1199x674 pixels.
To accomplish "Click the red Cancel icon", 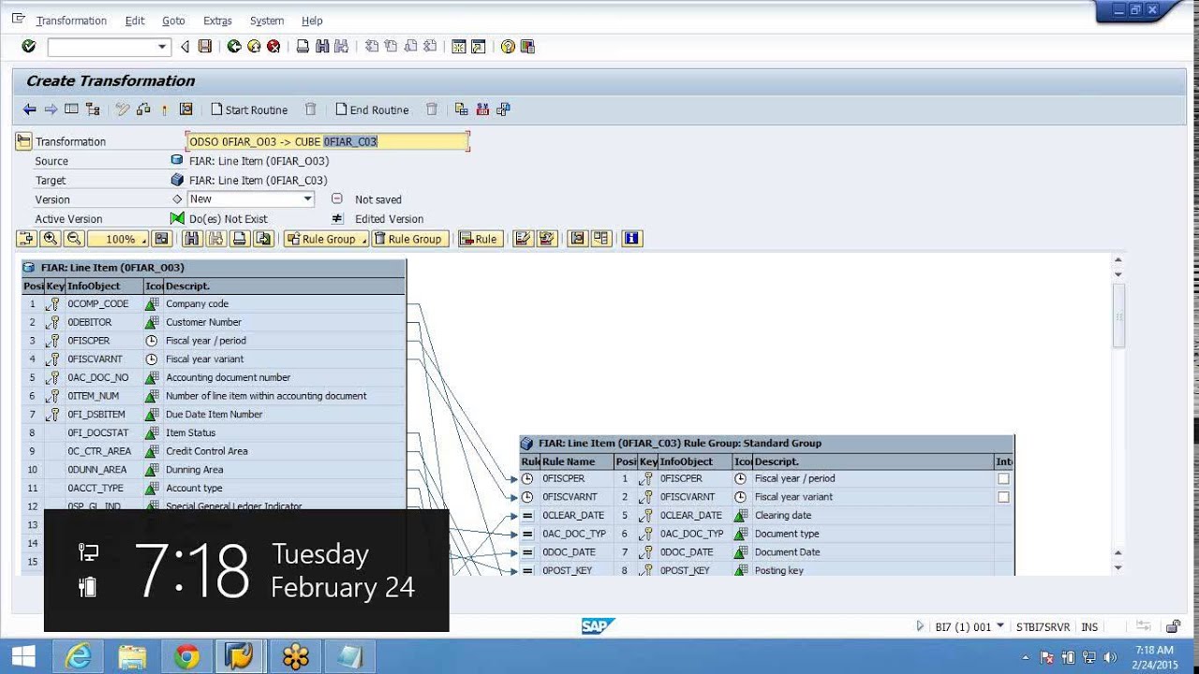I will [274, 46].
